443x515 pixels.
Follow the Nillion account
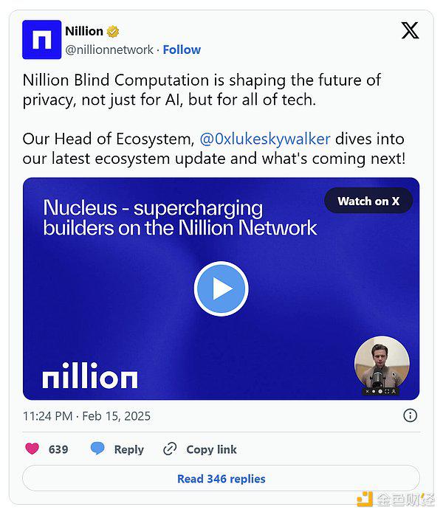(x=182, y=49)
